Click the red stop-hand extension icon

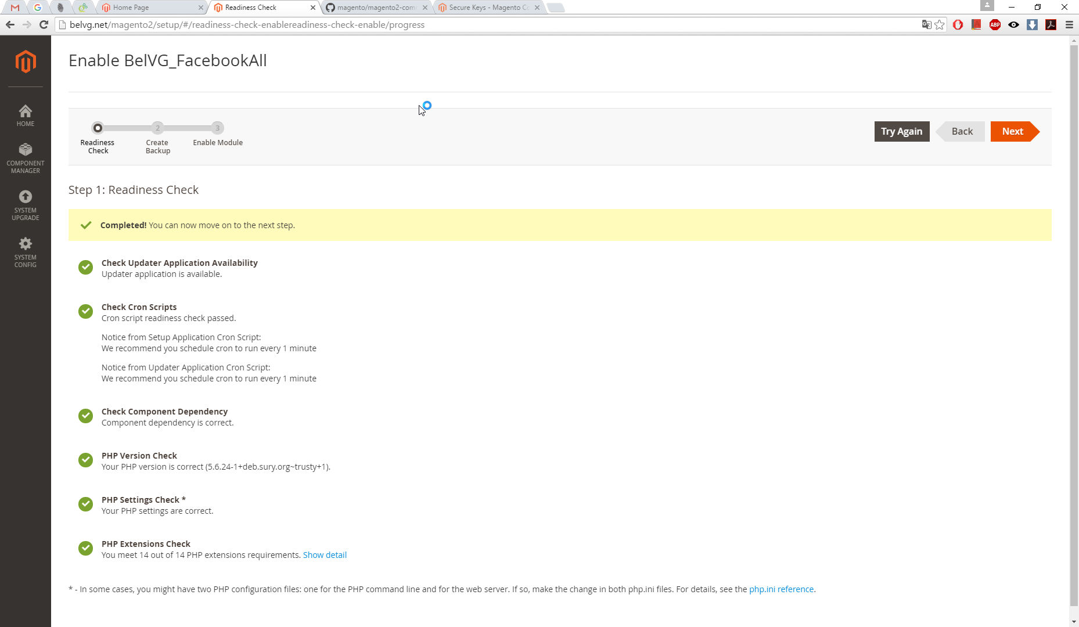(x=958, y=24)
